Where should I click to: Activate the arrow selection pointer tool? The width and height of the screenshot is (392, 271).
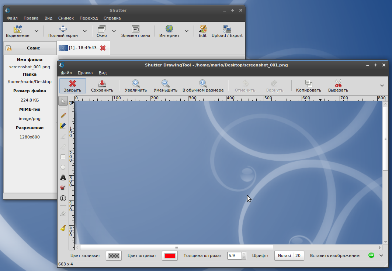coord(63,101)
